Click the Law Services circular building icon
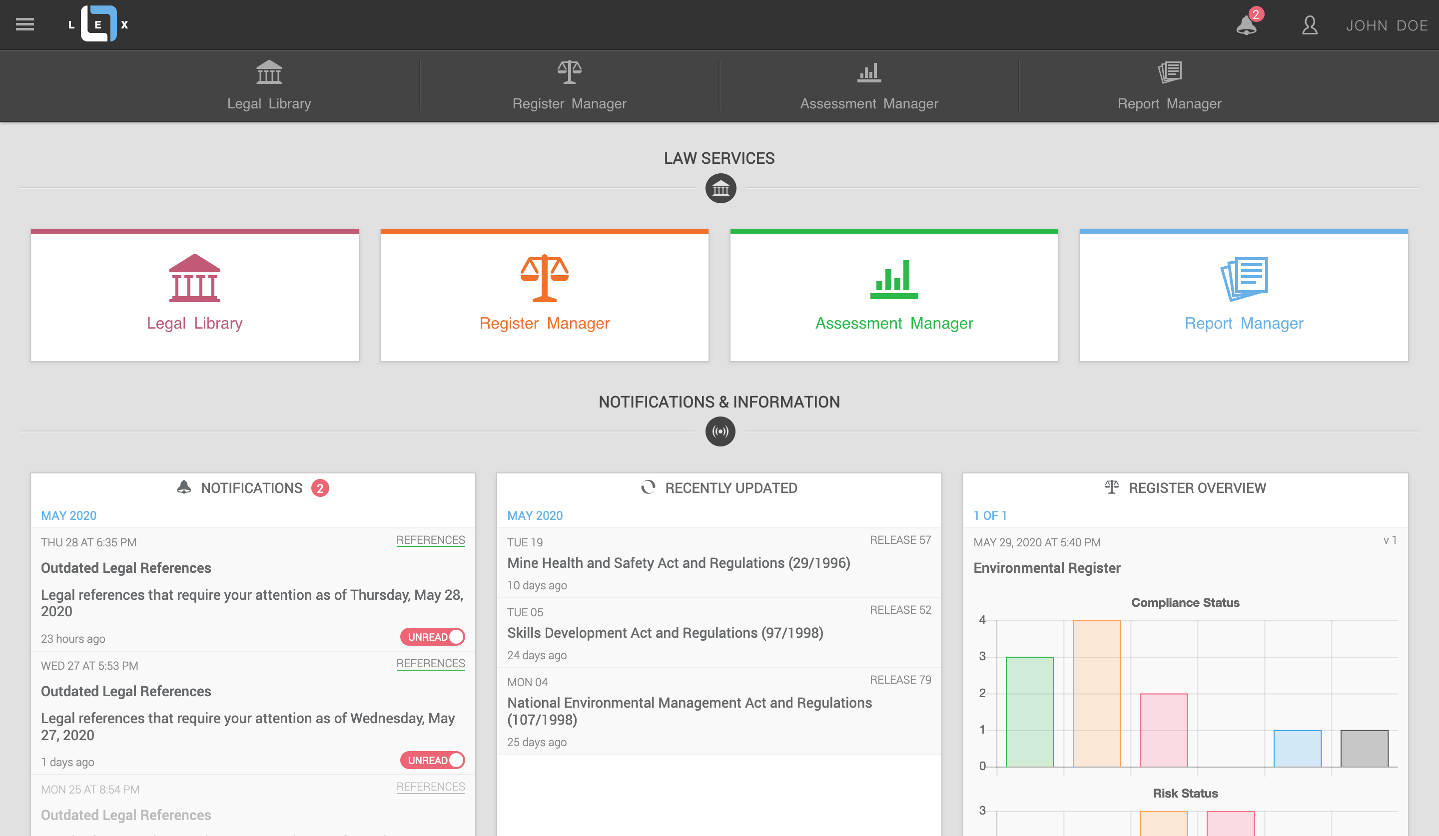 [x=720, y=188]
